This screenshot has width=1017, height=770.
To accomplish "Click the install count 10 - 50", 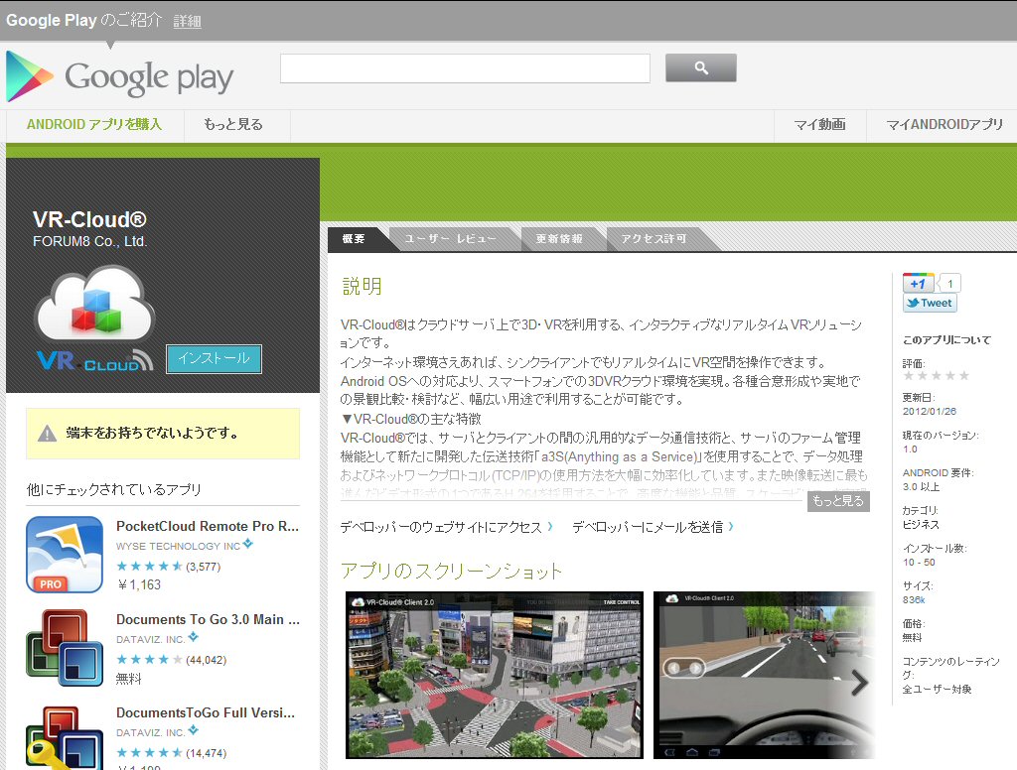I will pyautogui.click(x=919, y=563).
